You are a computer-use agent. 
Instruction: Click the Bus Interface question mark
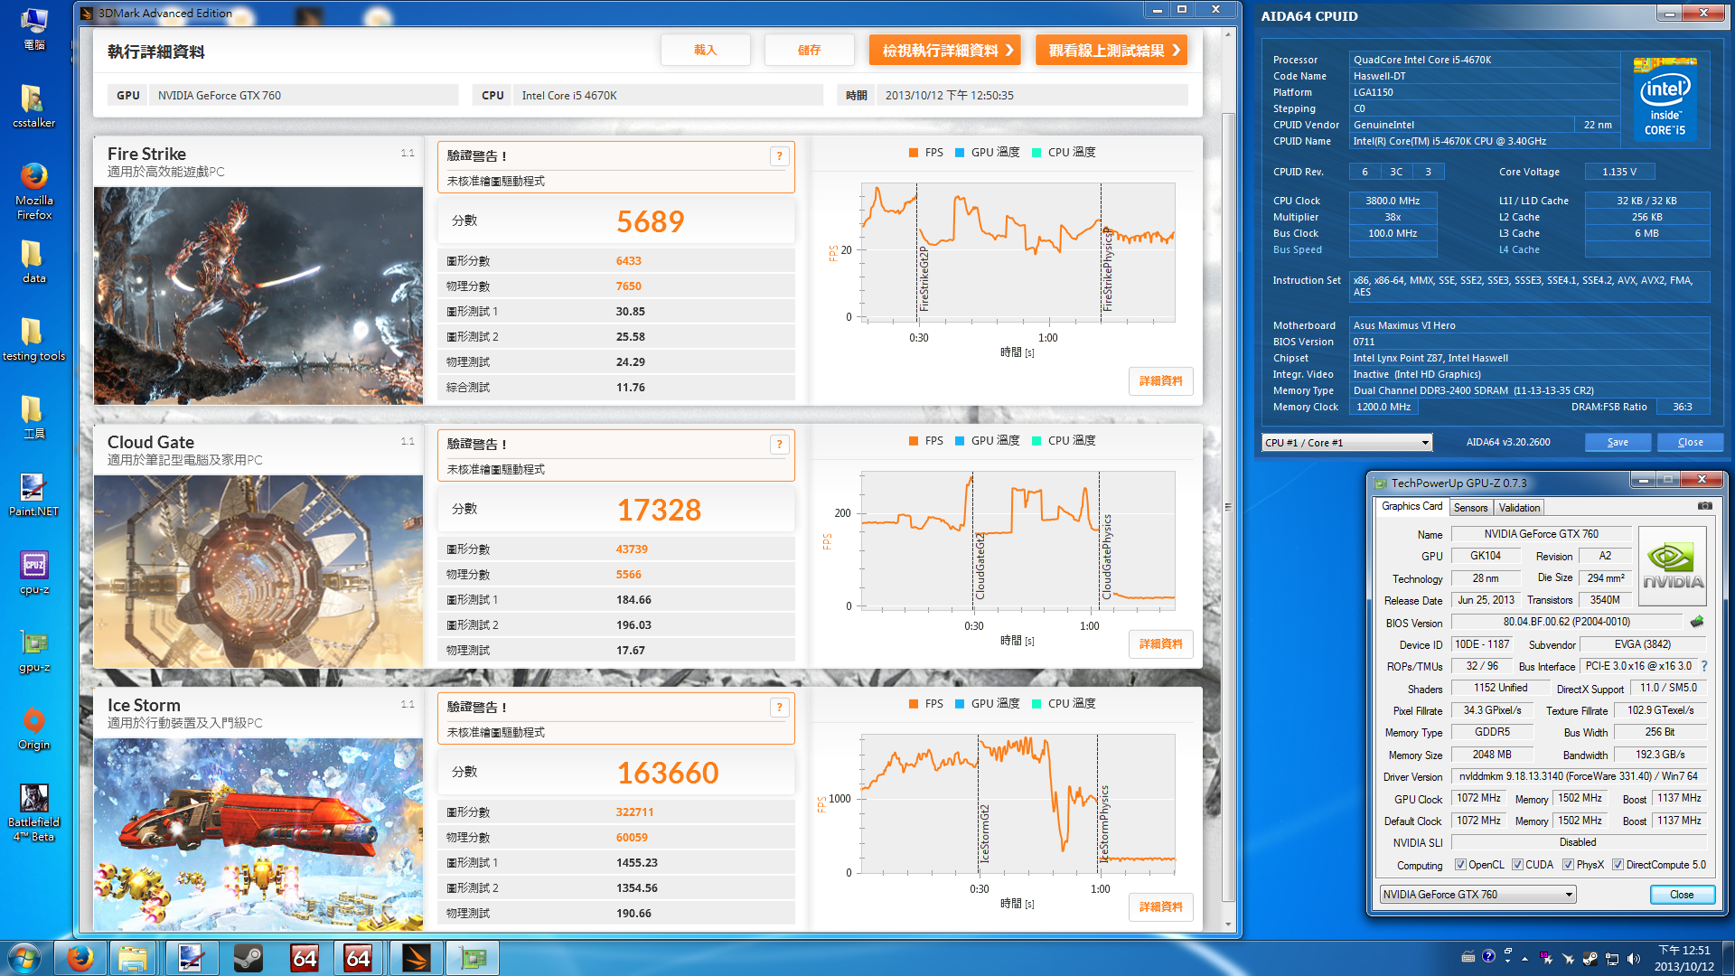(1704, 666)
